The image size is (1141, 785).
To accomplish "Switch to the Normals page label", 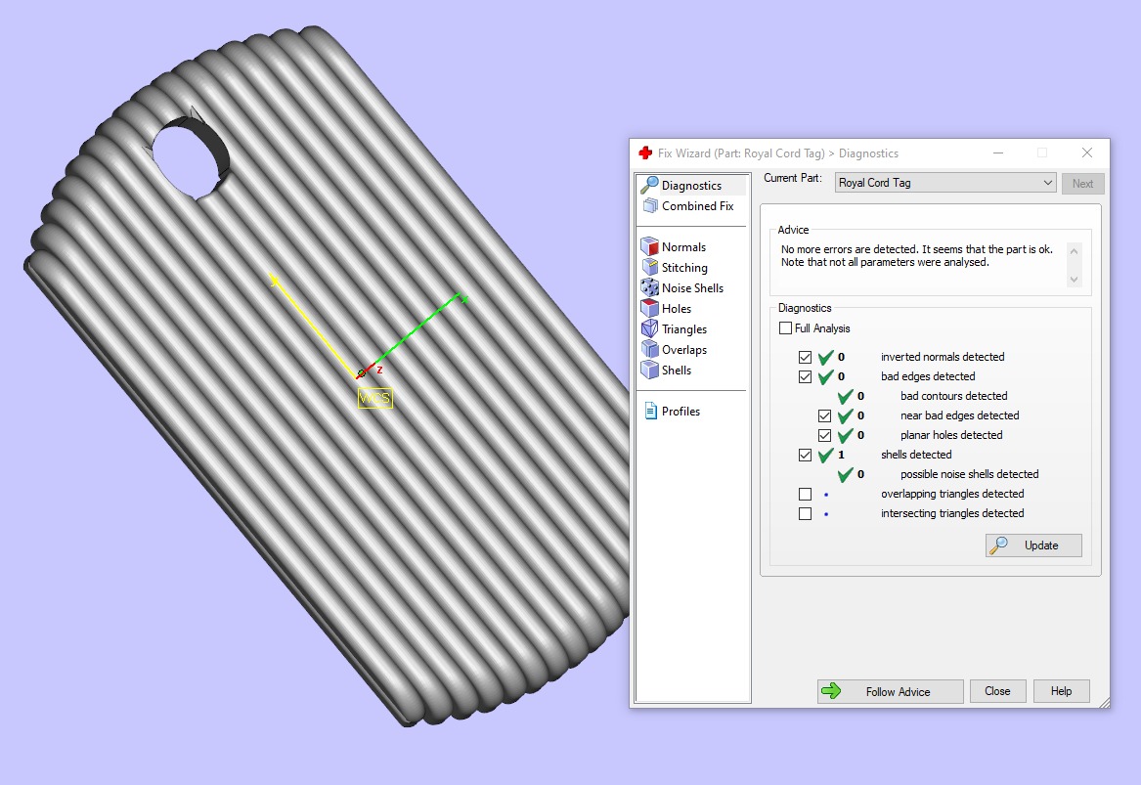I will 683,247.
